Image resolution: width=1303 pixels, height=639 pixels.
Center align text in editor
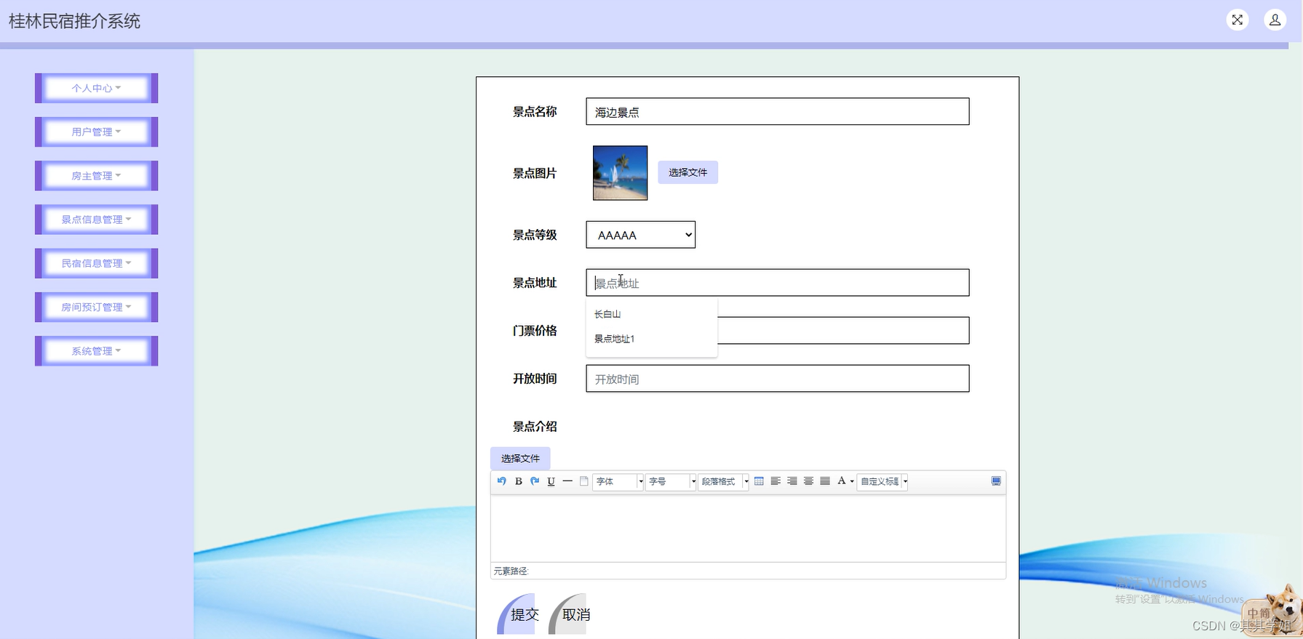[x=808, y=481]
